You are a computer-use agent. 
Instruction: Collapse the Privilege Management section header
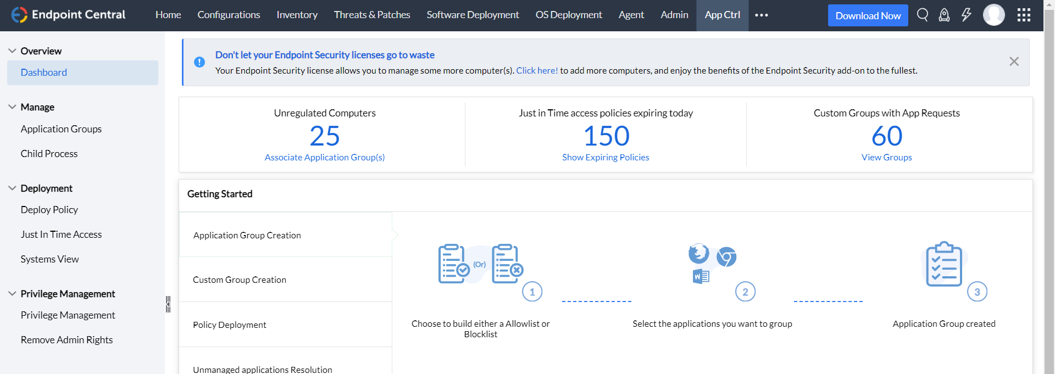(x=12, y=293)
